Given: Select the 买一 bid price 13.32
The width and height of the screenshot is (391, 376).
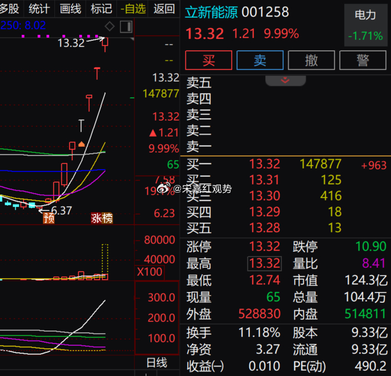Looking at the screenshot, I should click(265, 164).
